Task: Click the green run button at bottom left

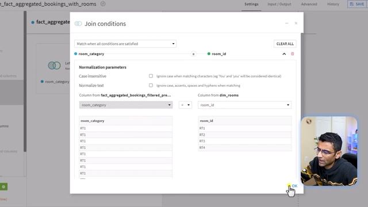Action: pyautogui.click(x=3, y=186)
